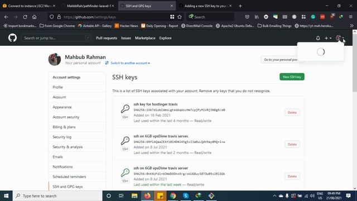Open Firefox hamburger menu
This screenshot has width=357, height=201.
pos(351,17)
